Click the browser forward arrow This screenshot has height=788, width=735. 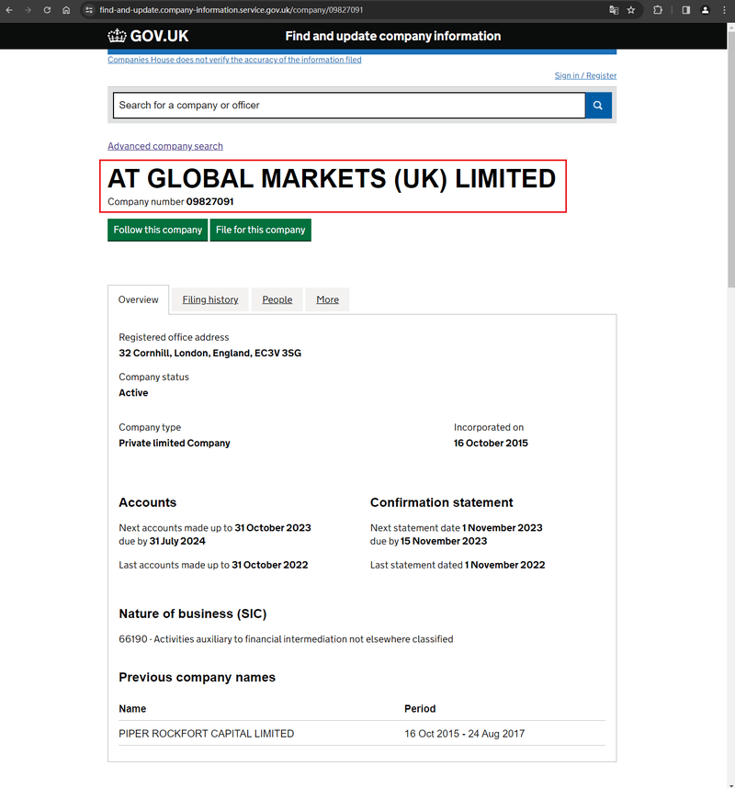[x=28, y=10]
